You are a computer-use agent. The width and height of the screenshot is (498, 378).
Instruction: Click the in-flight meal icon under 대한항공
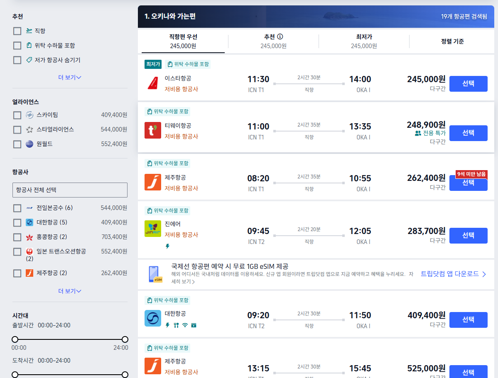[176, 325]
